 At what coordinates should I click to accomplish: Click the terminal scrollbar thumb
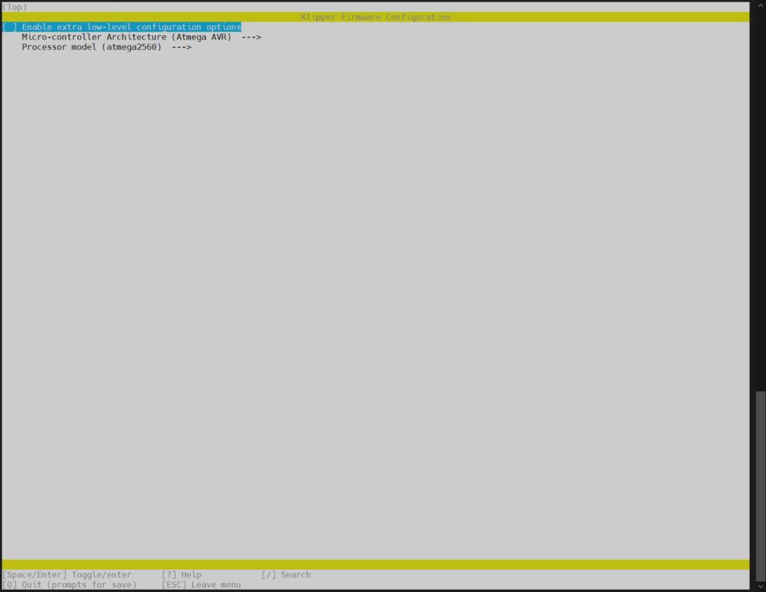[760, 485]
